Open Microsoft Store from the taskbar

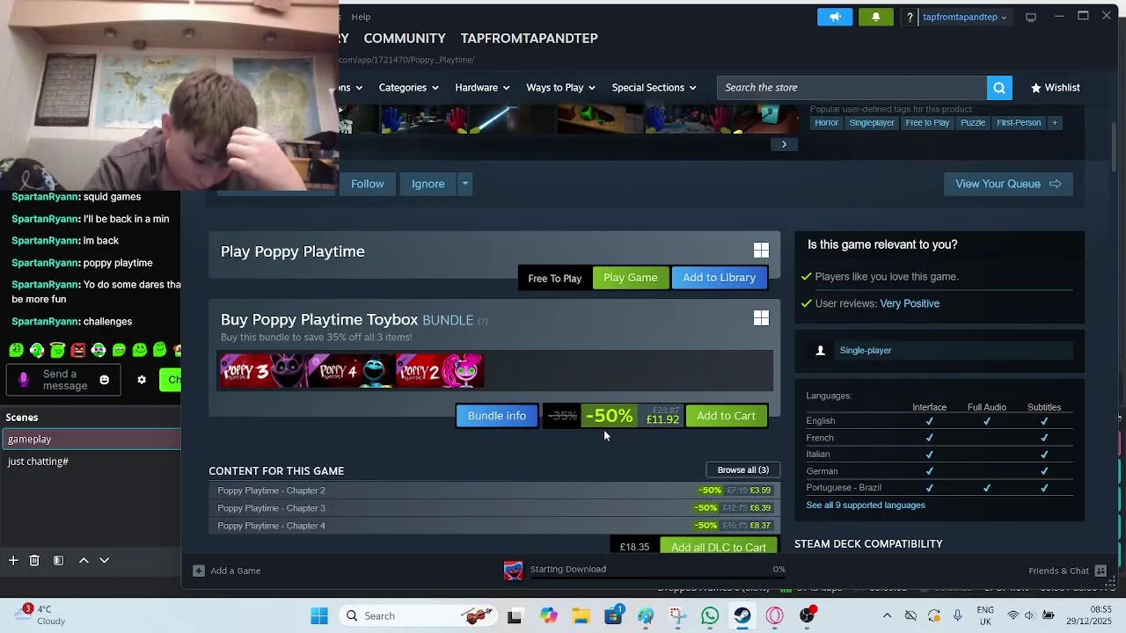tap(613, 616)
